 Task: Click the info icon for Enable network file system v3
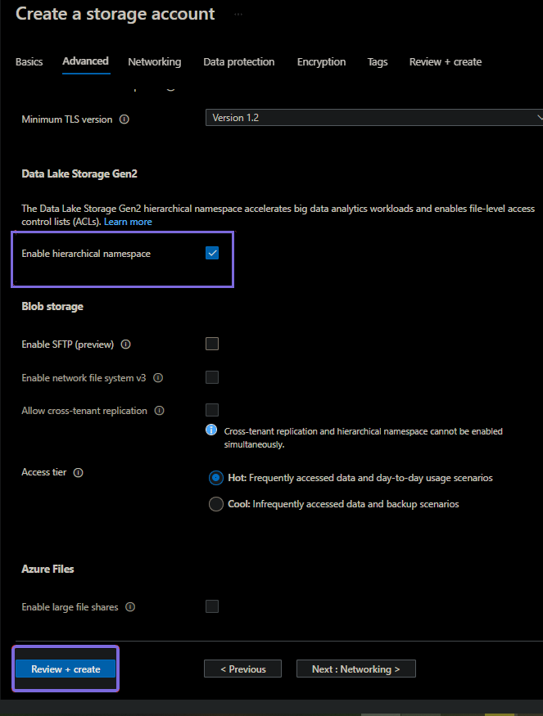[158, 378]
